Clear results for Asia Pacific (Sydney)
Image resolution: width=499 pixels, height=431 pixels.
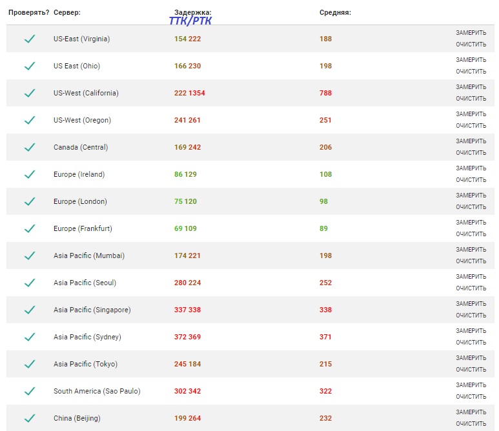pyautogui.click(x=471, y=343)
